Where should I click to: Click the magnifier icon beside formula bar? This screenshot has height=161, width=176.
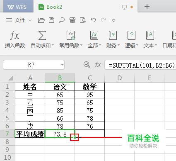[87, 65]
